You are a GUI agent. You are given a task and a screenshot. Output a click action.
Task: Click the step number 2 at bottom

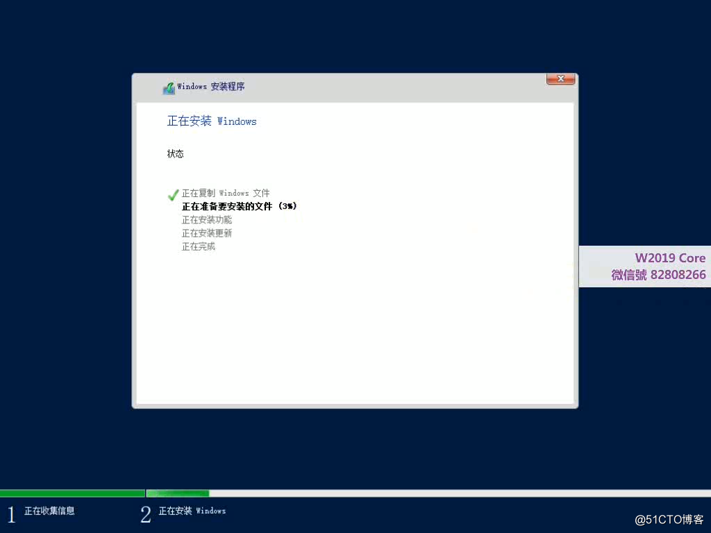146,514
